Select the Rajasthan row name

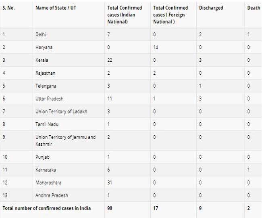[45, 73]
